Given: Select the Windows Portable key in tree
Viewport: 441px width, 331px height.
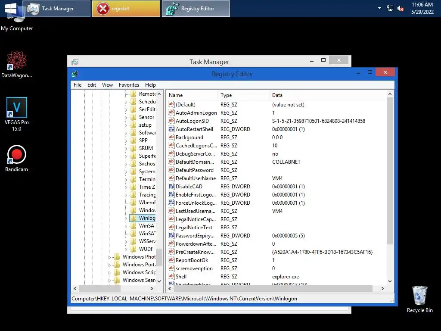Looking at the screenshot, I should (x=139, y=264).
